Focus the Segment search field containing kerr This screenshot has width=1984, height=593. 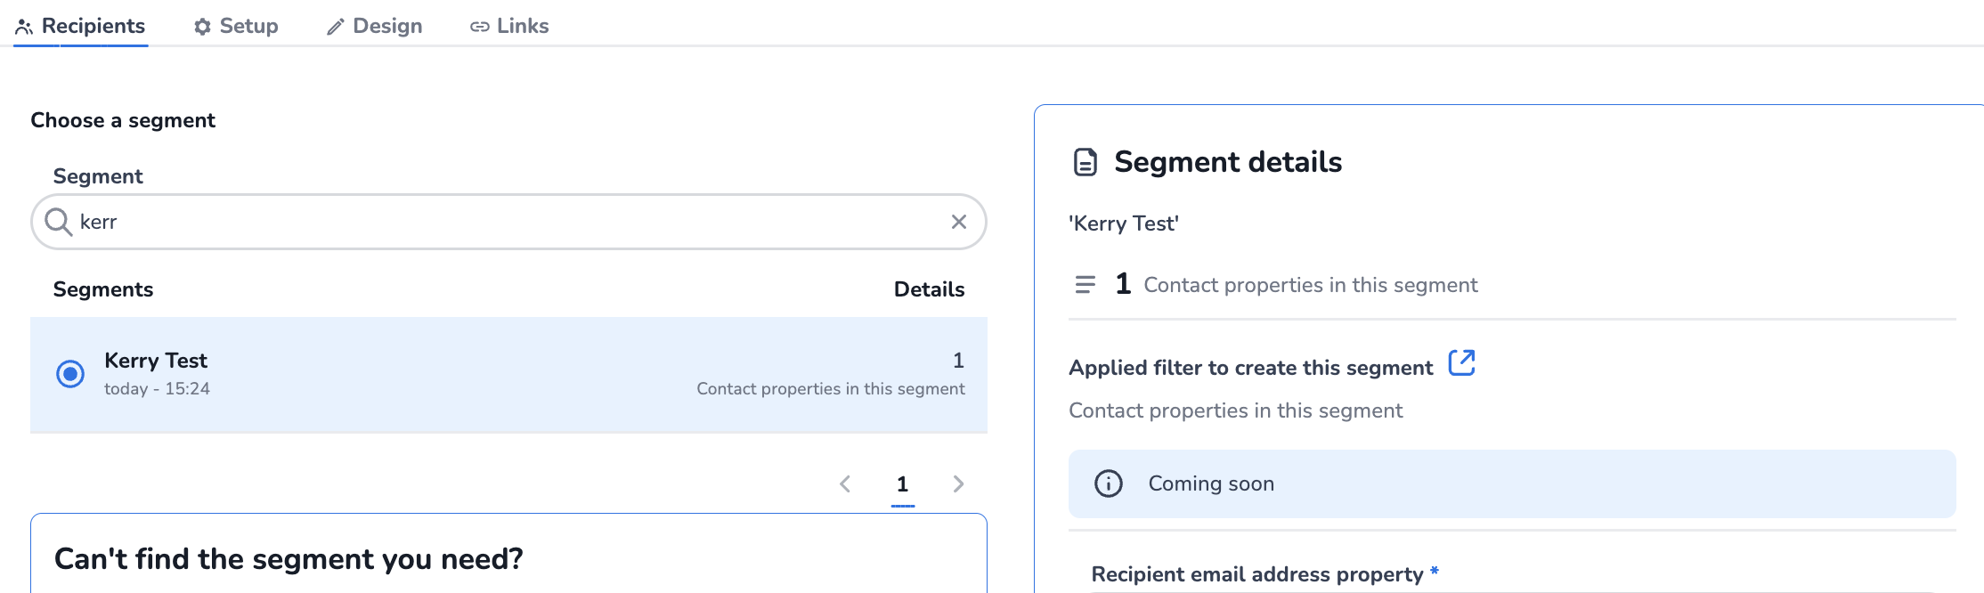pos(508,222)
